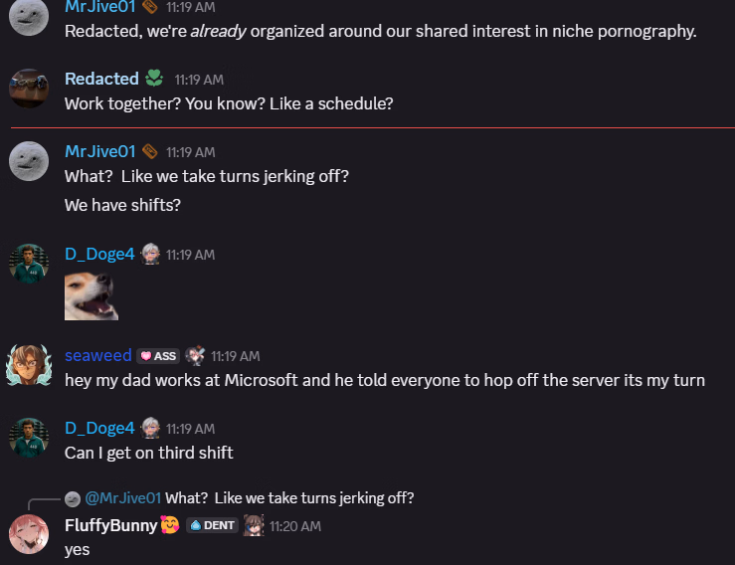Screen dimensions: 735x565
Task: Click MrJive01's avatar on the "We have shifts?" message
Action: click(x=29, y=161)
